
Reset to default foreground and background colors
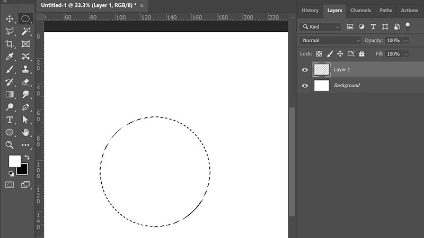[11, 174]
